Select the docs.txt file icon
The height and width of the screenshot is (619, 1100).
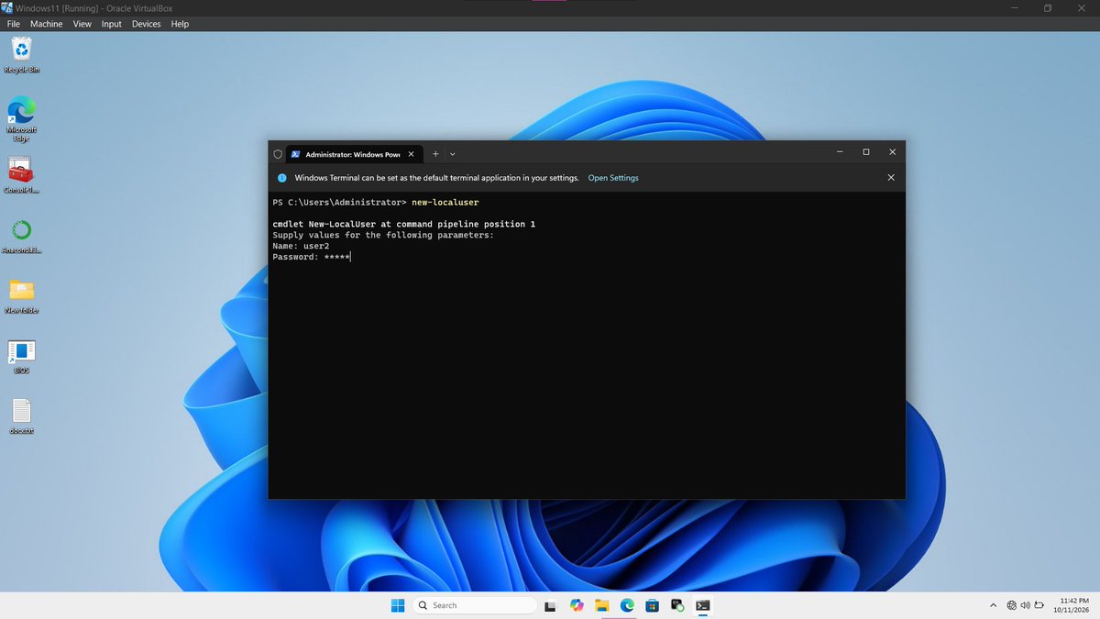[x=22, y=417]
